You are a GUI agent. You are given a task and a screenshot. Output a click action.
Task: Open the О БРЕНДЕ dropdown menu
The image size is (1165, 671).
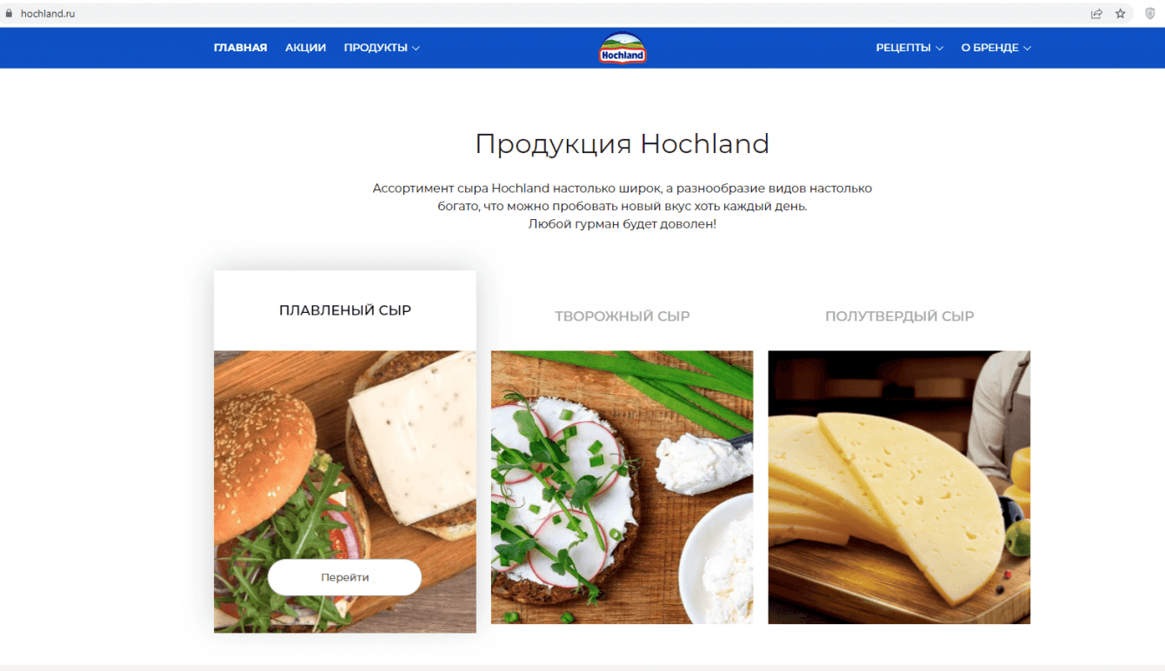click(x=996, y=48)
